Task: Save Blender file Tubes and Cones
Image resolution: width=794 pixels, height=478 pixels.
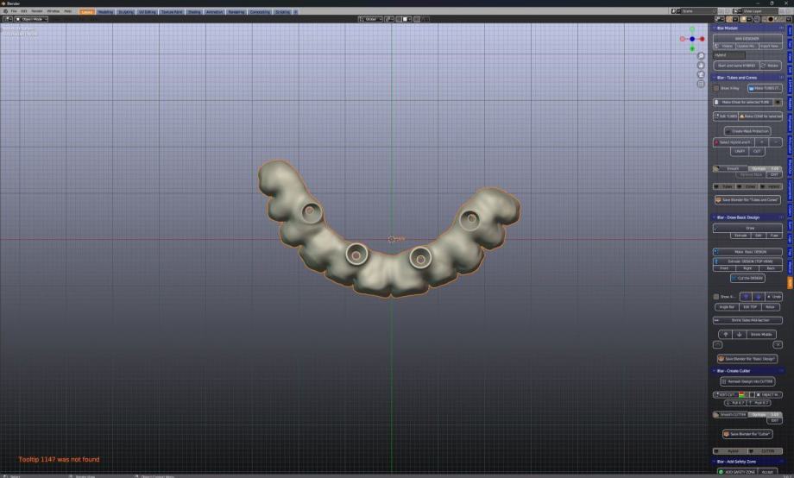Action: (747, 200)
